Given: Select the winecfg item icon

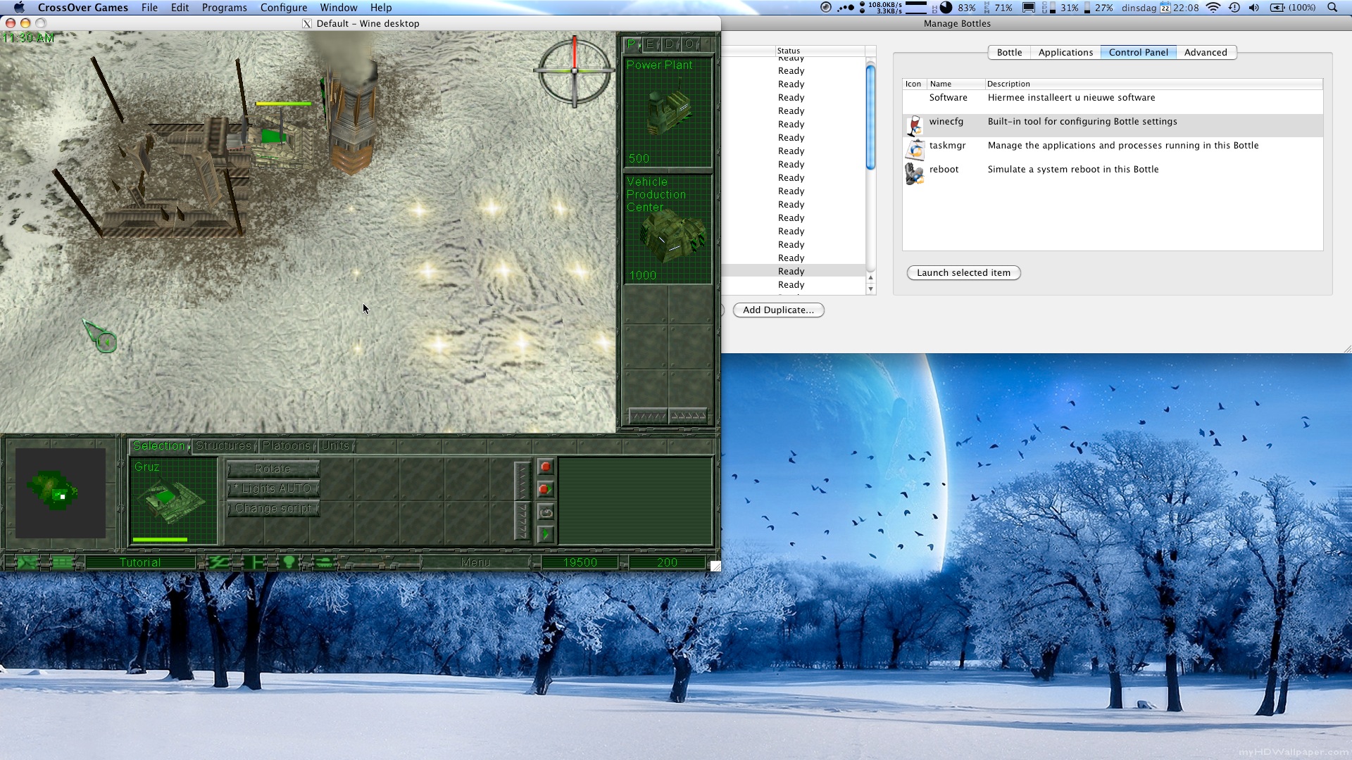Looking at the screenshot, I should (x=915, y=126).
